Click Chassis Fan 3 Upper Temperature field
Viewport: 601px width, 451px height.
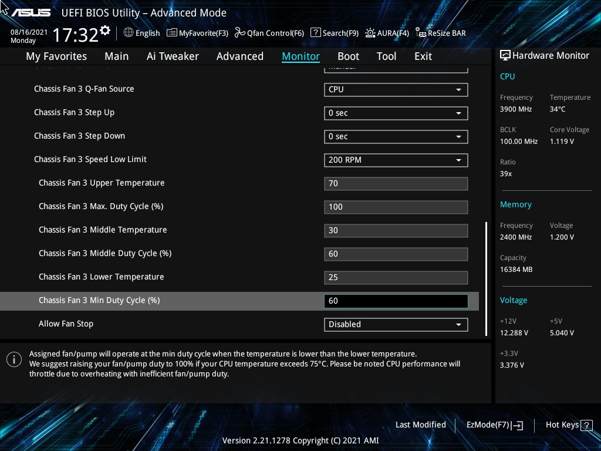pyautogui.click(x=396, y=184)
